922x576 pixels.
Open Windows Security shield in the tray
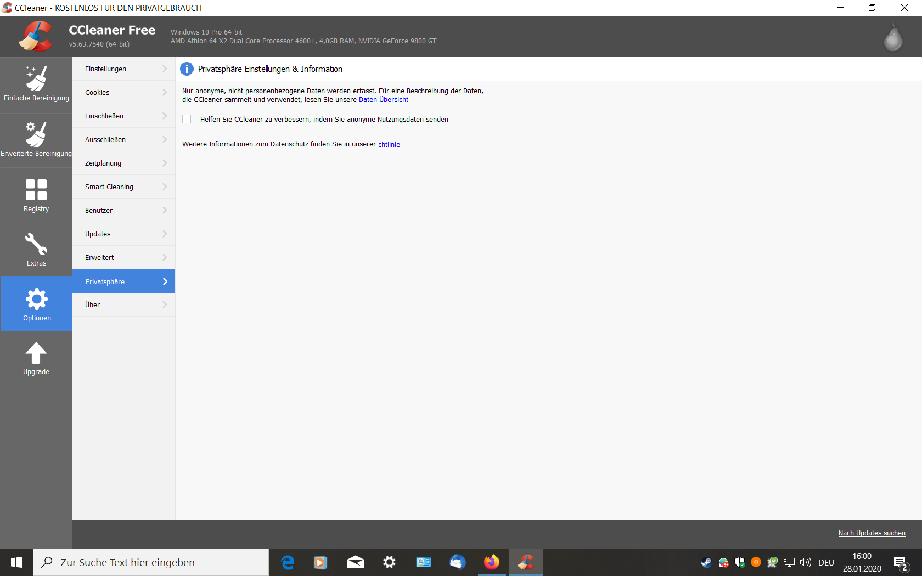tap(740, 562)
